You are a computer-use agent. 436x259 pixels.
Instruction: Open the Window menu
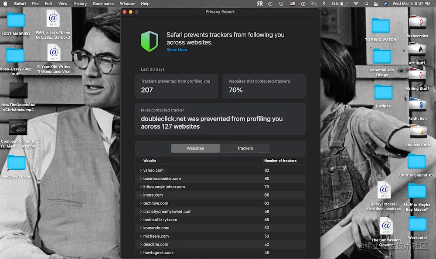point(127,3)
